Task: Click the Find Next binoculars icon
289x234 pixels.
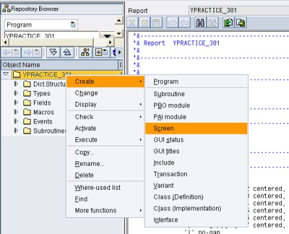Action: tap(213, 23)
